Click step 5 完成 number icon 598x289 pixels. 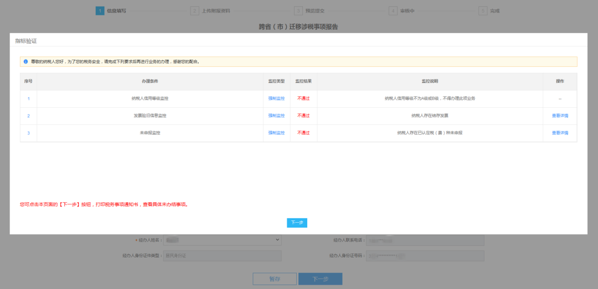pyautogui.click(x=483, y=10)
